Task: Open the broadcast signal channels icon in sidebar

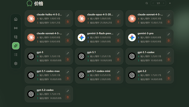Action: tap(16, 28)
